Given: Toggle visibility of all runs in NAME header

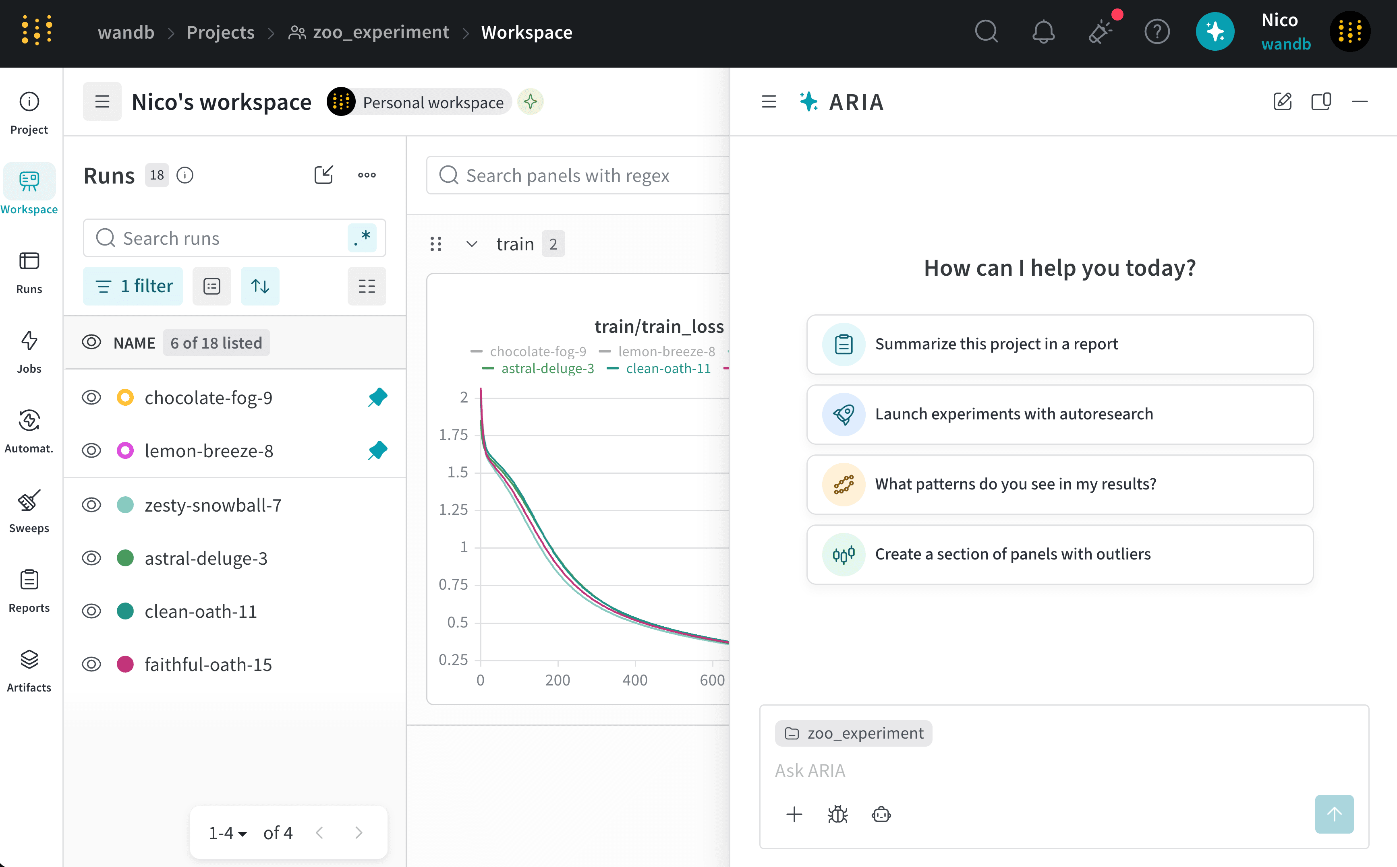Looking at the screenshot, I should [91, 342].
